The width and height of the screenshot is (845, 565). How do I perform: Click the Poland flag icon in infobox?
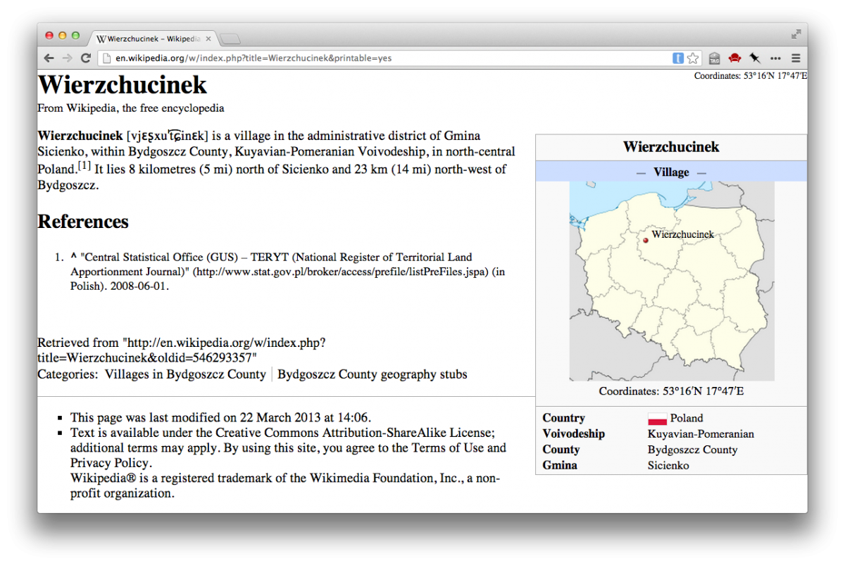point(657,419)
